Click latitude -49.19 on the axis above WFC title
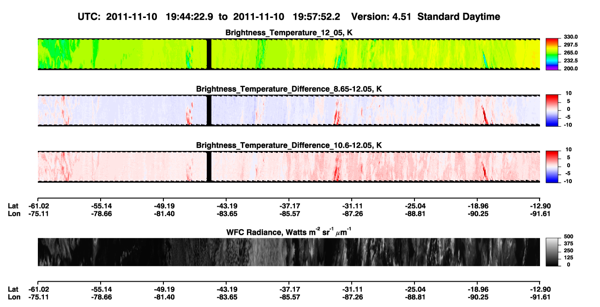The width and height of the screenshot is (600, 307). (165, 206)
